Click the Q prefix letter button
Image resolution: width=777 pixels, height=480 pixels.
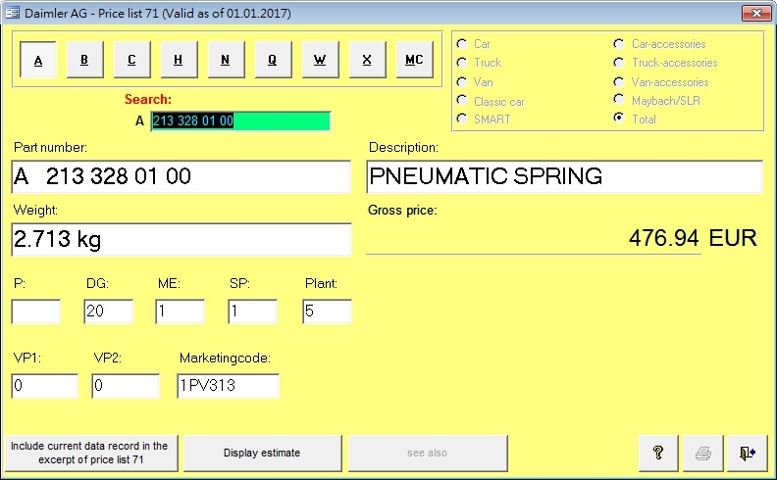[273, 60]
